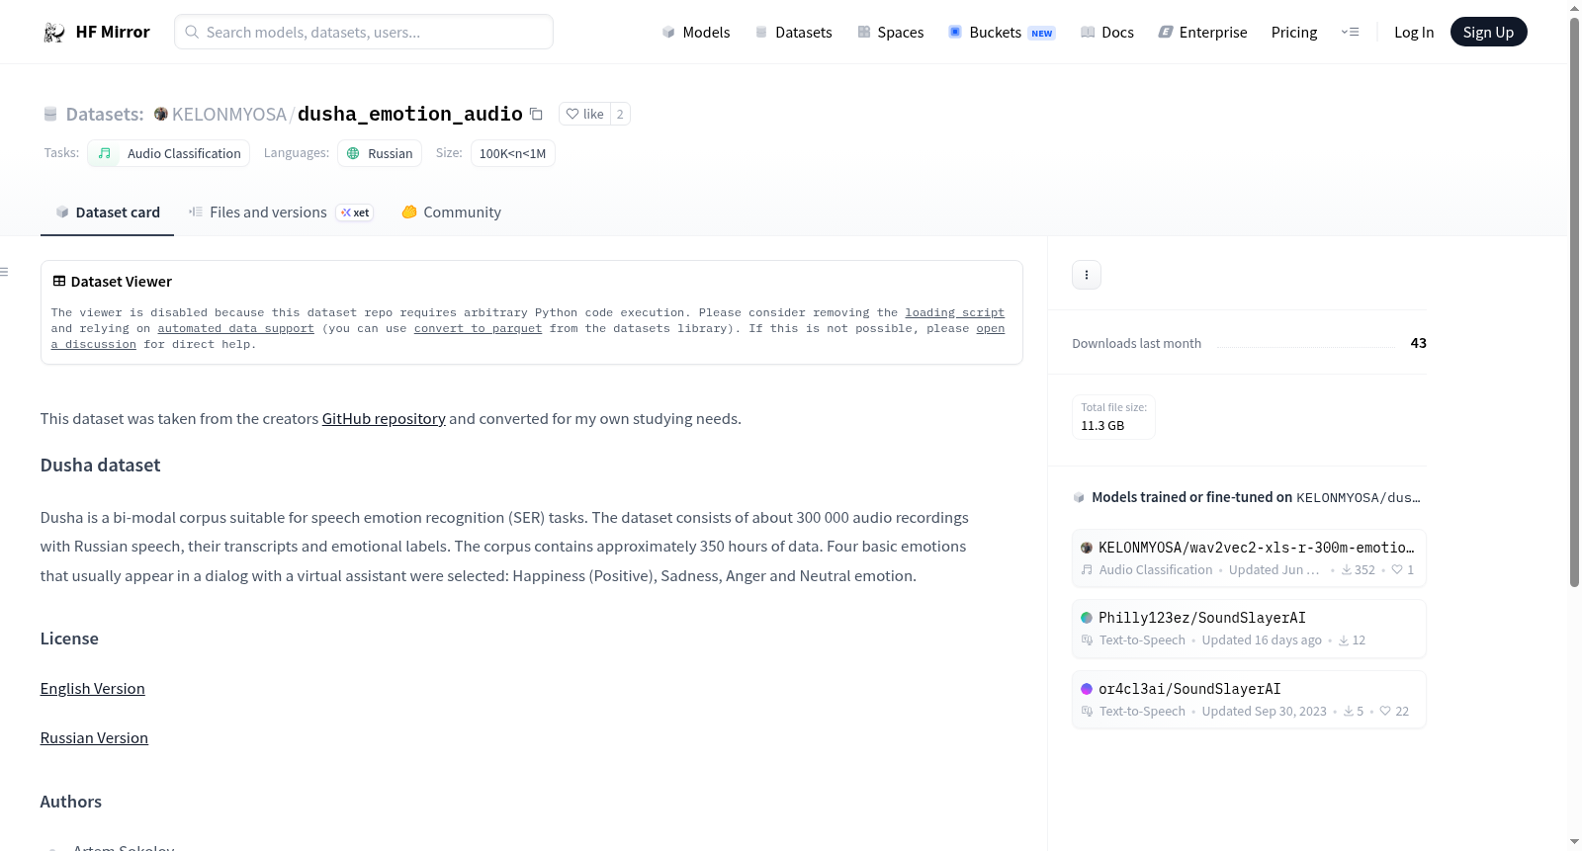Open Spaces from the top navigation
This screenshot has height=851, width=1582.
tap(891, 33)
